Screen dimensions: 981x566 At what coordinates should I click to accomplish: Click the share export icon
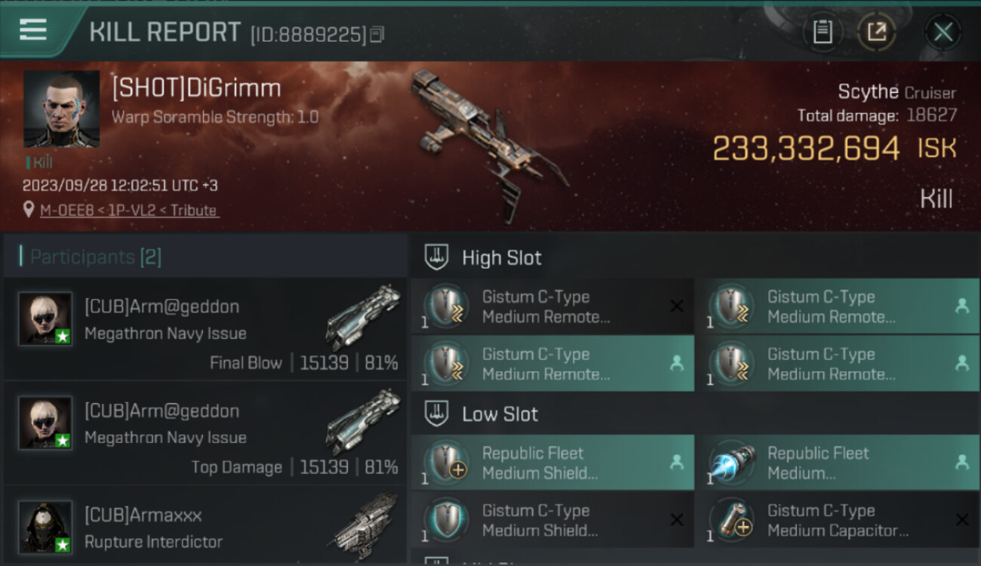(876, 32)
